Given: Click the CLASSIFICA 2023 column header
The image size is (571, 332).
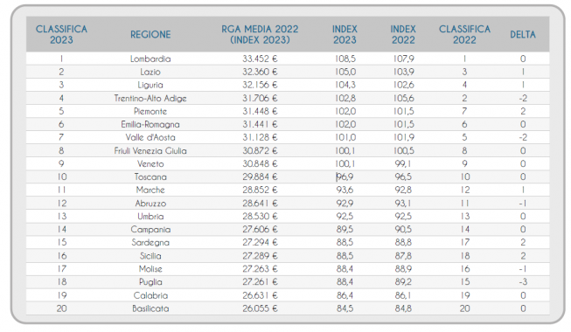Looking at the screenshot, I should 61,35.
